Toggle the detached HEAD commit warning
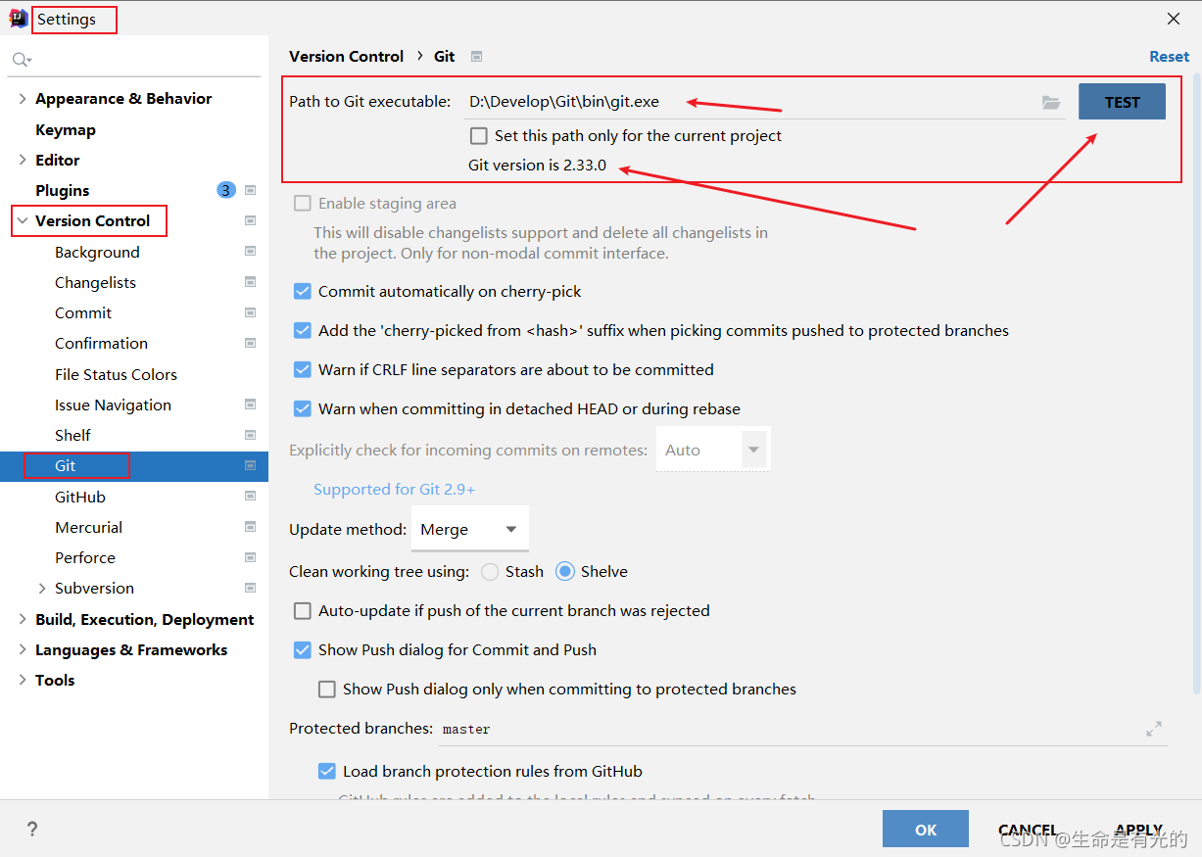The width and height of the screenshot is (1202, 857). [303, 408]
